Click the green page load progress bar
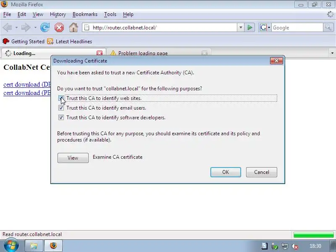 point(313,235)
